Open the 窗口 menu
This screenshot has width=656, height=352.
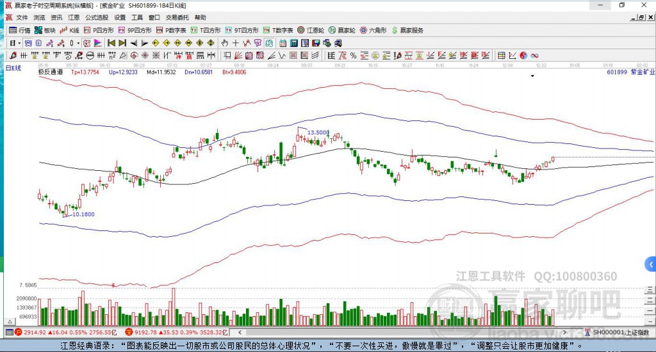click(154, 17)
